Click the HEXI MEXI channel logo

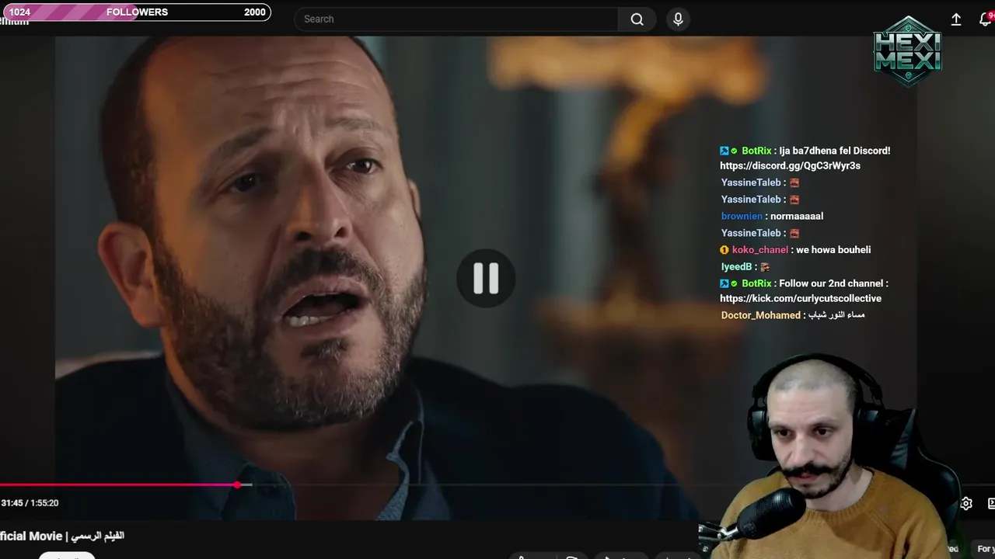(x=907, y=51)
